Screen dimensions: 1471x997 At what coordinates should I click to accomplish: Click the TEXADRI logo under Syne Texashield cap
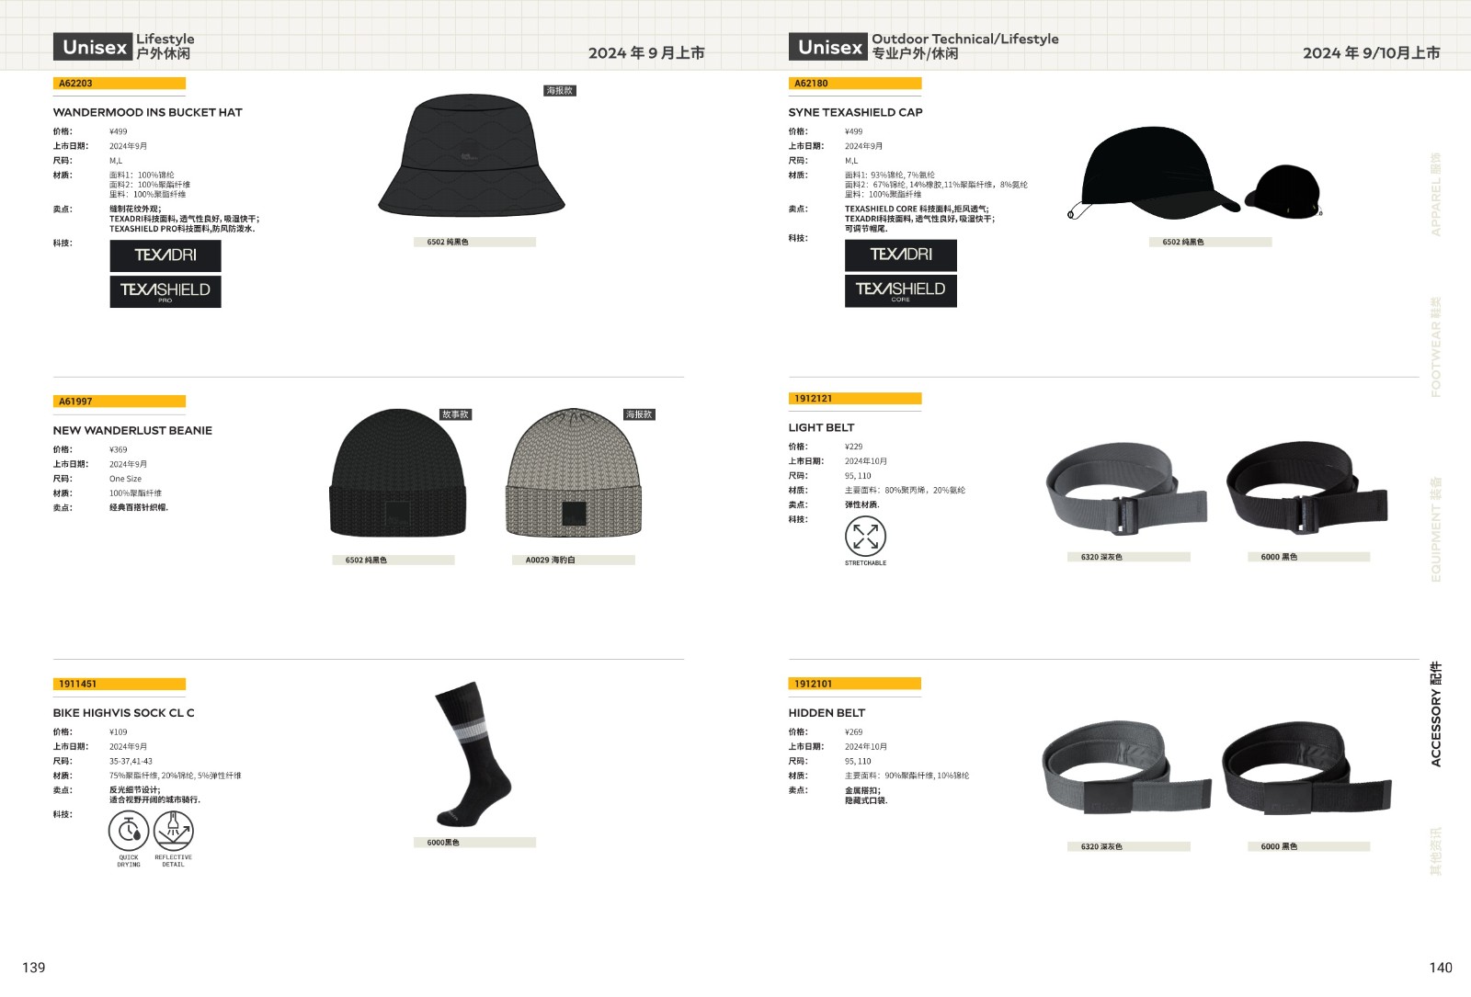pos(901,255)
